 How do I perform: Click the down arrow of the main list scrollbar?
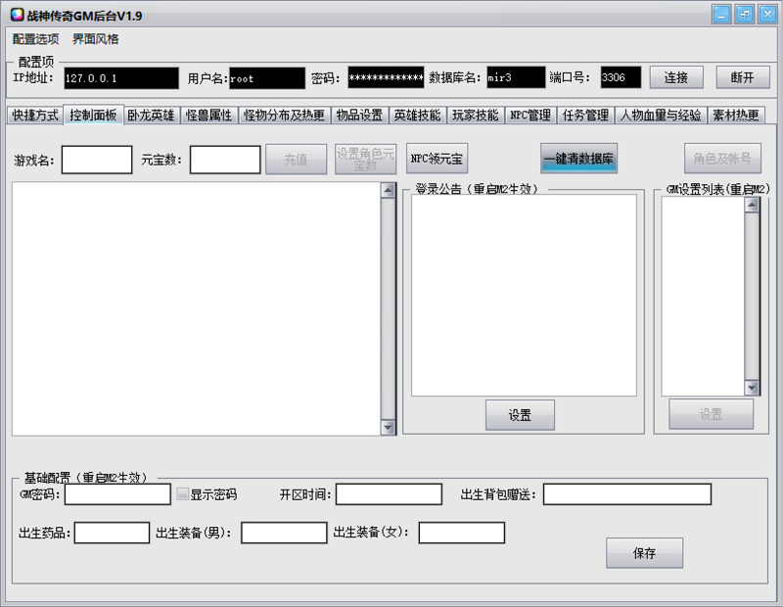click(x=388, y=427)
